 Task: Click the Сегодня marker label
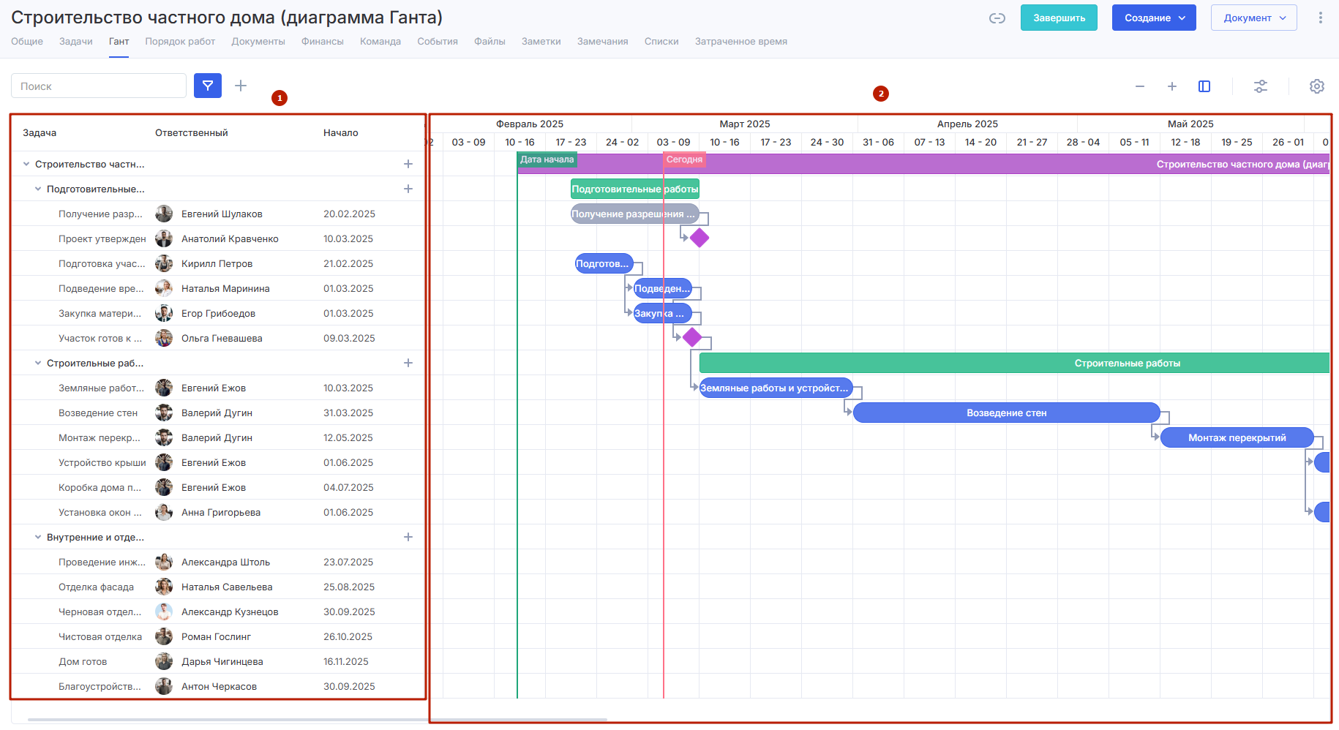click(684, 159)
